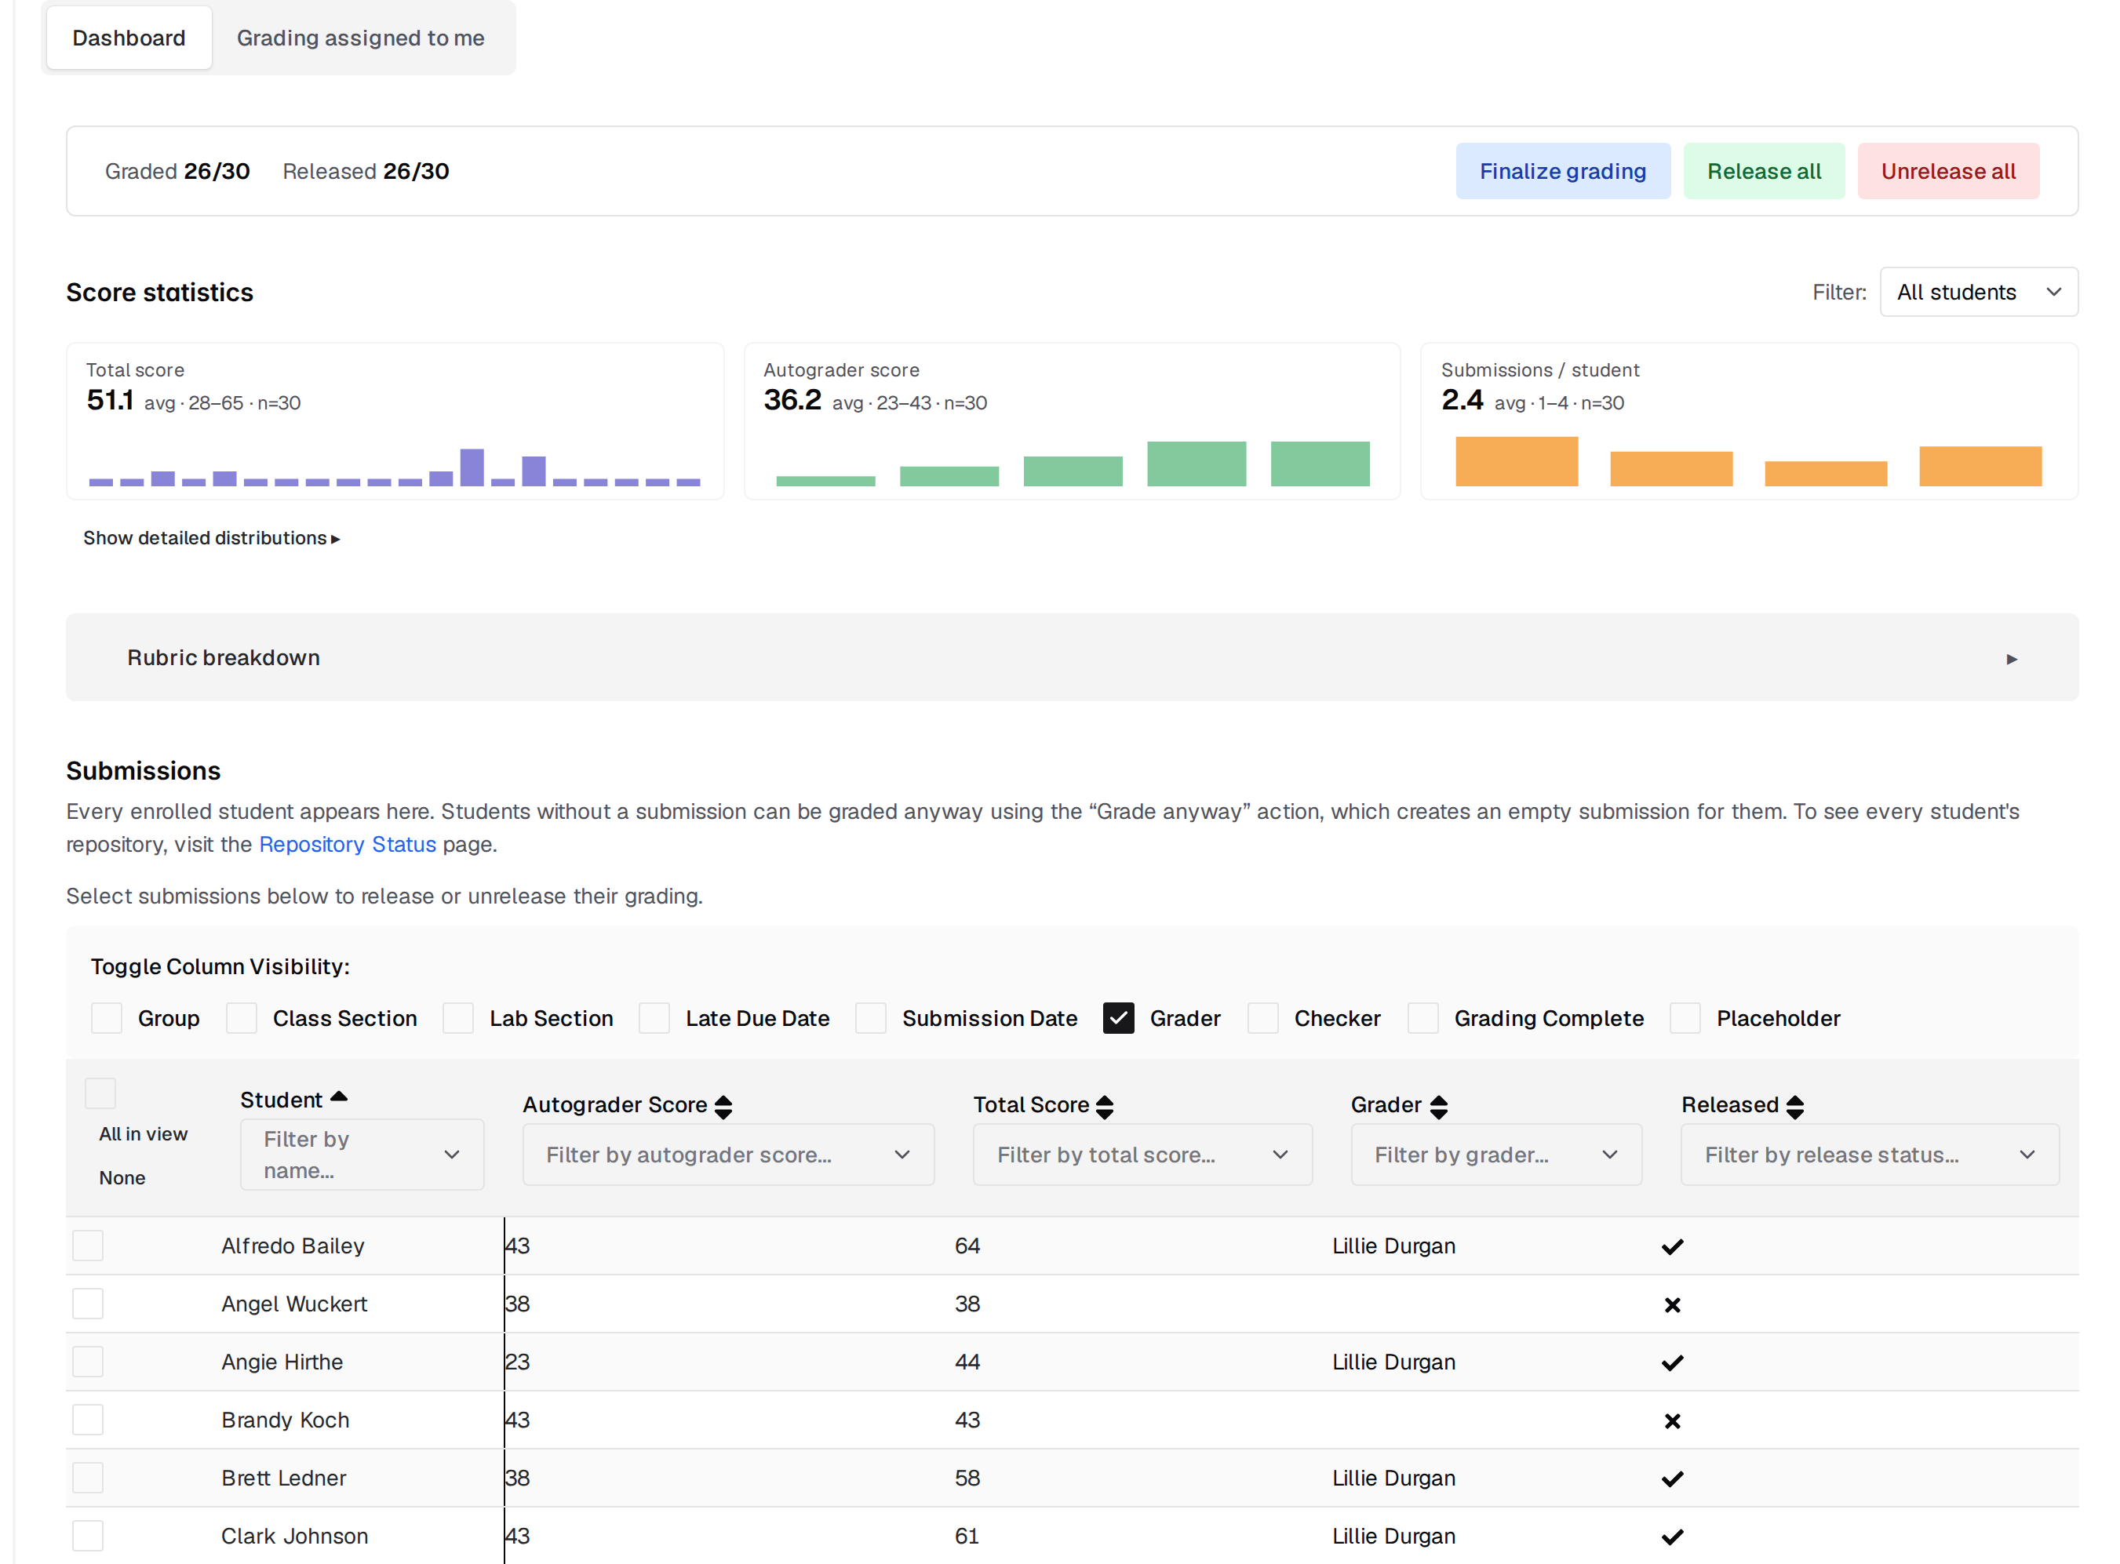Sort by Grader column arrows icon
Image resolution: width=2120 pixels, height=1564 pixels.
click(x=1438, y=1107)
